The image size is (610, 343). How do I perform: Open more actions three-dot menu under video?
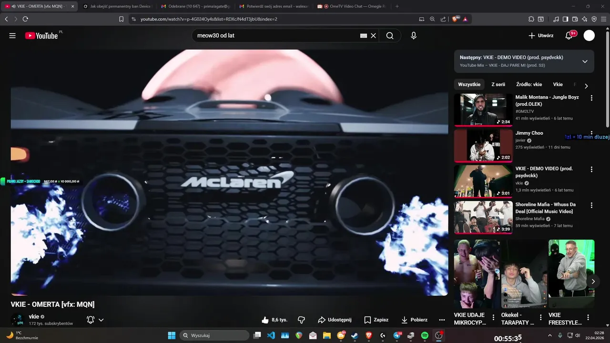[x=442, y=320]
